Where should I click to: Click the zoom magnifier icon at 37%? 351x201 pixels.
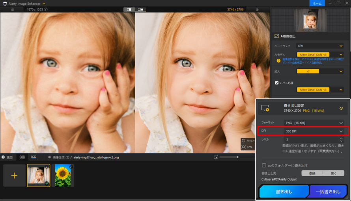coord(244,147)
